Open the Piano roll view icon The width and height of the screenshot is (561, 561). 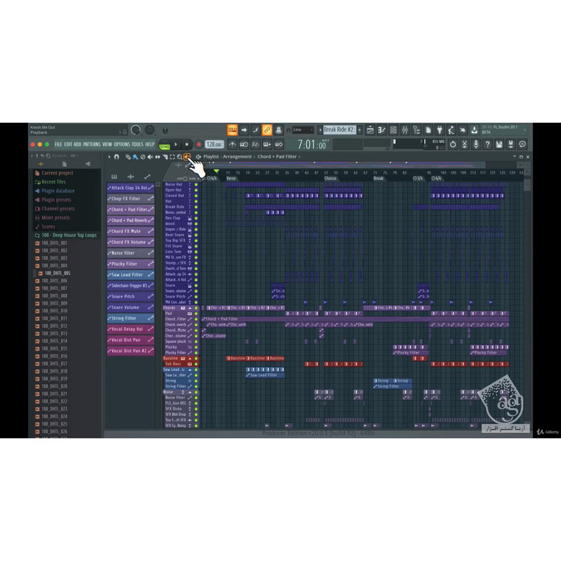pos(381,130)
